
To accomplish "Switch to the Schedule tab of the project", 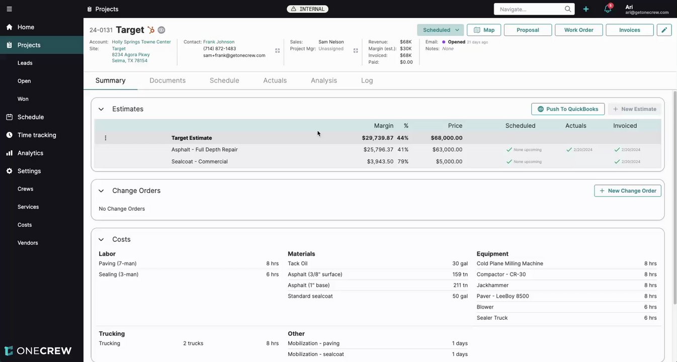I will [x=224, y=80].
